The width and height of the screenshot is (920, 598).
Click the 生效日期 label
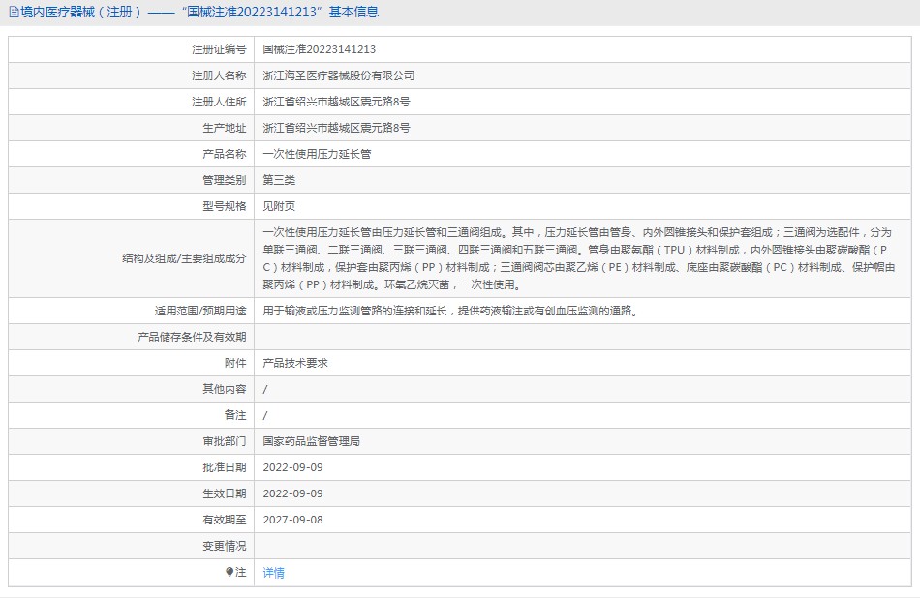224,493
